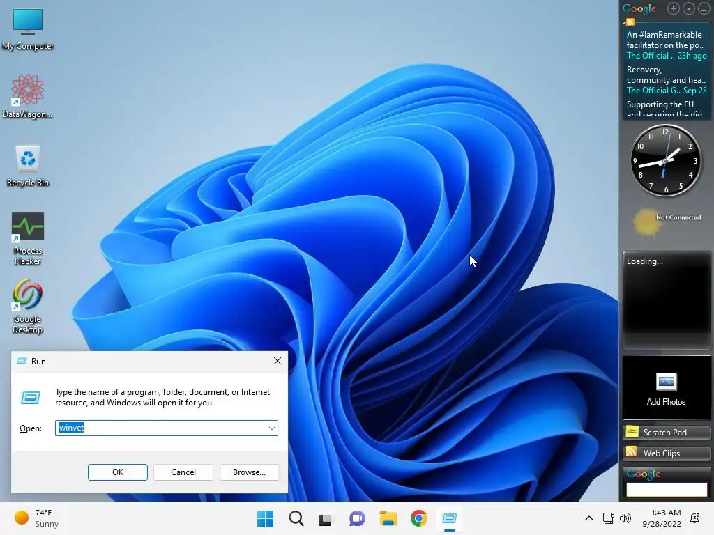Close the Run dialog

pos(278,361)
